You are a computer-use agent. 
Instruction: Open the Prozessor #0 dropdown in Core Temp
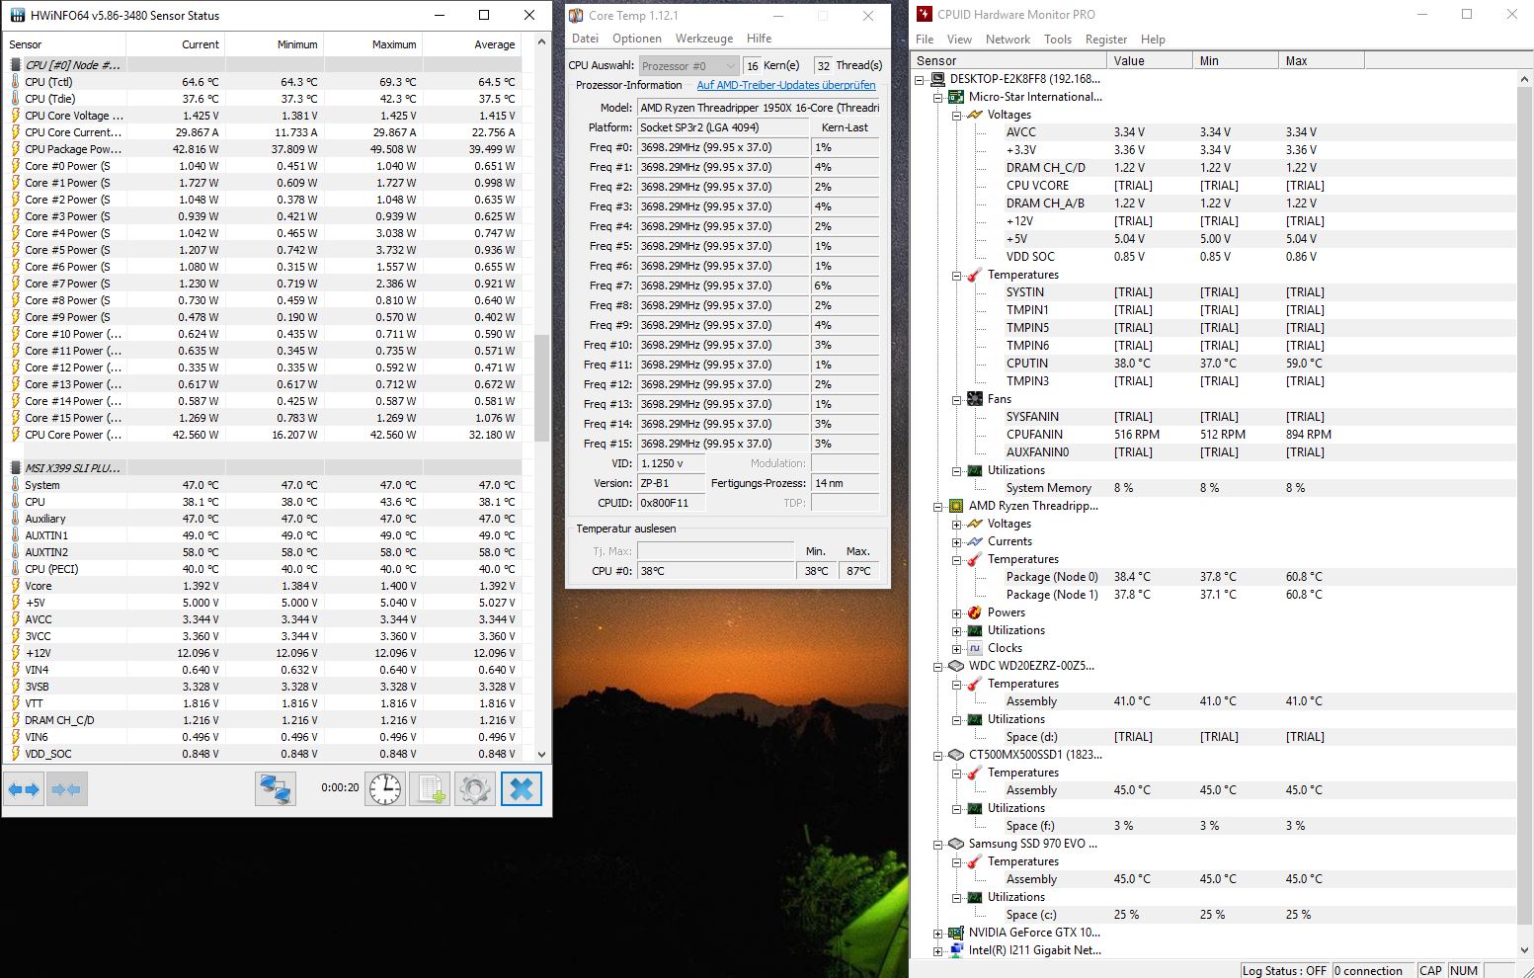(688, 66)
